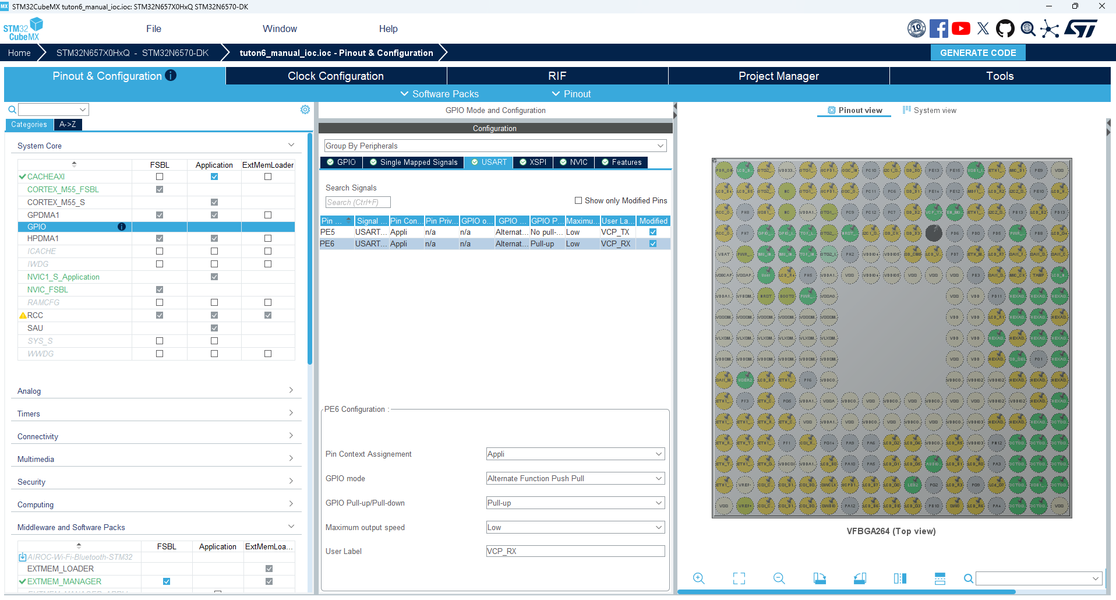Flip the chip horizontally
Screen dimensions: 1116x600
tap(900, 578)
